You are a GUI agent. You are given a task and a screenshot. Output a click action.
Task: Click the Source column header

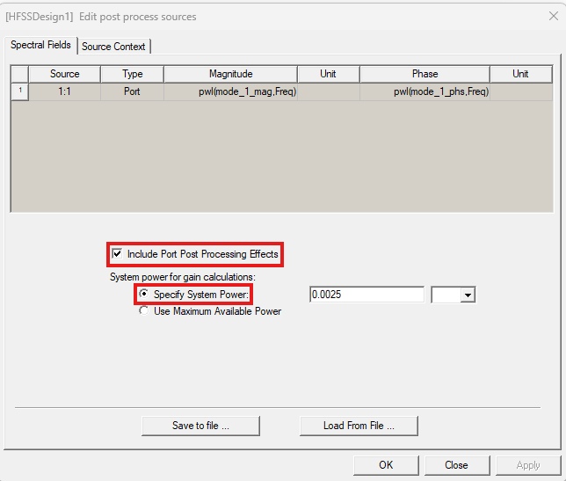pyautogui.click(x=65, y=74)
